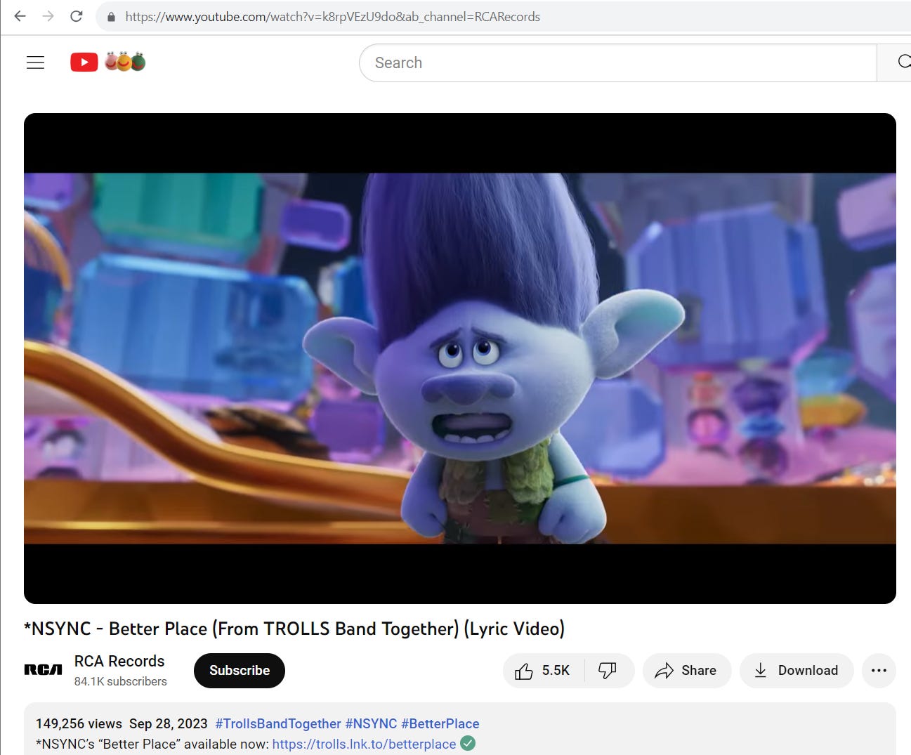911x755 pixels.
Task: Select the YouTube URL in address bar
Action: click(333, 17)
